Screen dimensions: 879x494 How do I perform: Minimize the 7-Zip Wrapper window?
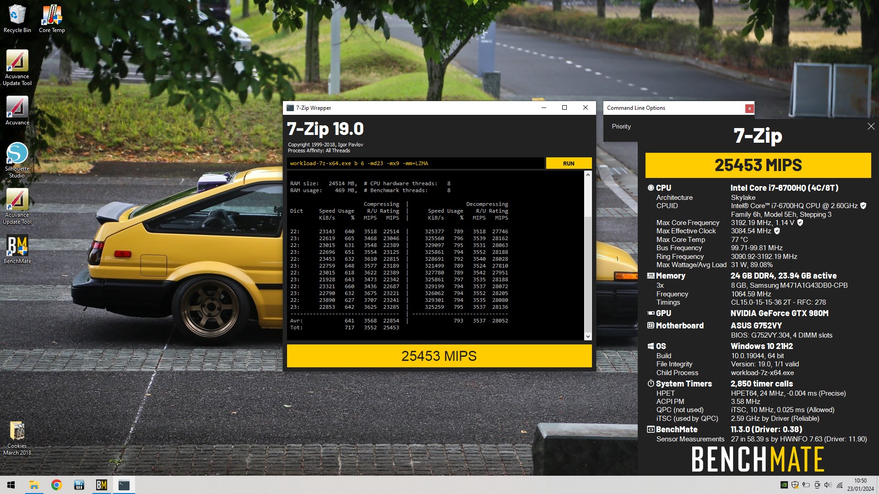(x=544, y=108)
